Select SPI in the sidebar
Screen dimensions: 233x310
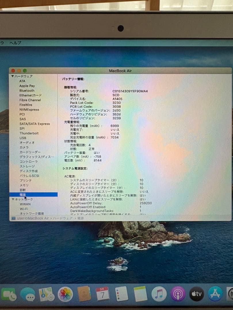pyautogui.click(x=22, y=129)
